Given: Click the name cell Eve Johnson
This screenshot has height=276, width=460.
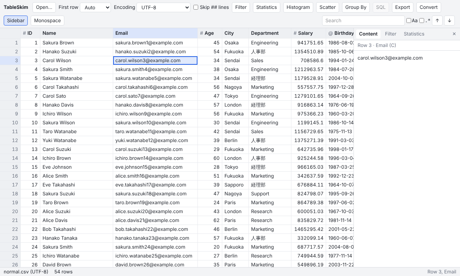Looking at the screenshot, I should coord(77,167).
